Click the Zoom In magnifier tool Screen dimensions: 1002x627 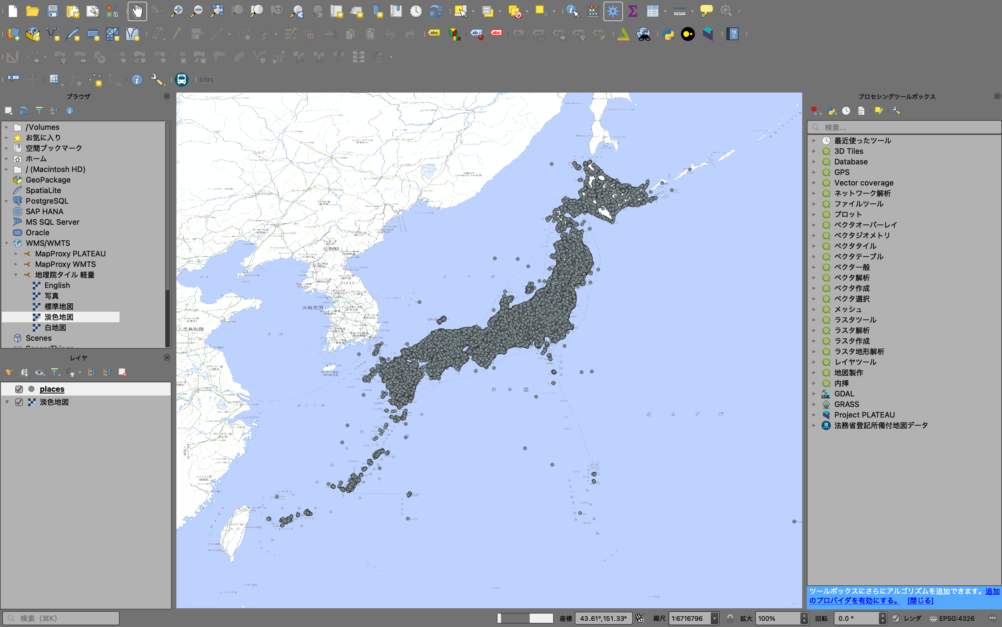coord(177,11)
